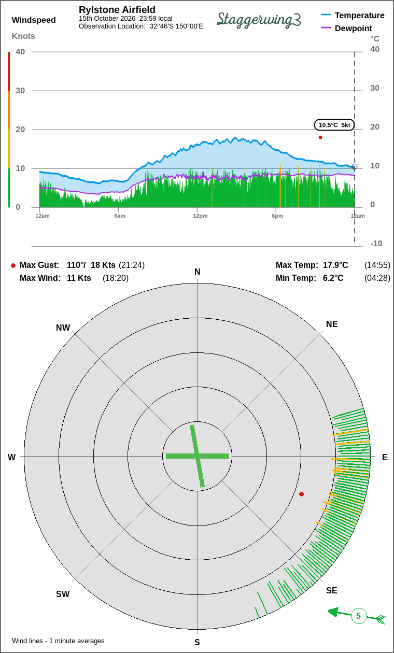Click the Max Wind 11 Kts value
Image resolution: width=394 pixels, height=653 pixels.
pyautogui.click(x=79, y=278)
